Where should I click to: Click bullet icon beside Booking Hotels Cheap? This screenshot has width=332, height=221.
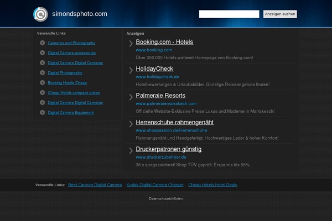[x=43, y=83]
